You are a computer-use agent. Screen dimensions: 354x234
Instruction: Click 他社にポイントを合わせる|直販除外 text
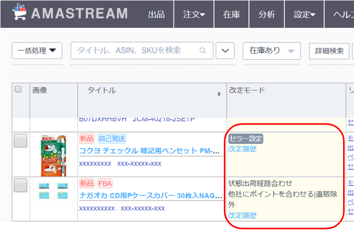tap(283, 199)
